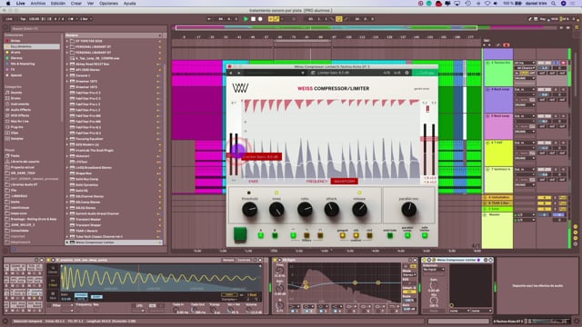The height and width of the screenshot is (327, 582).
Task: Select the Mix & Mastering collection
Action: (x=23, y=64)
